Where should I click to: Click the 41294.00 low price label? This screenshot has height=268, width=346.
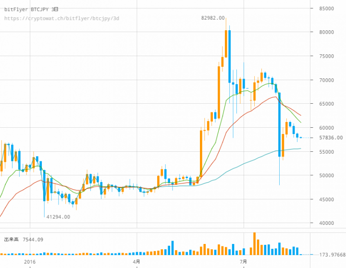58,217
